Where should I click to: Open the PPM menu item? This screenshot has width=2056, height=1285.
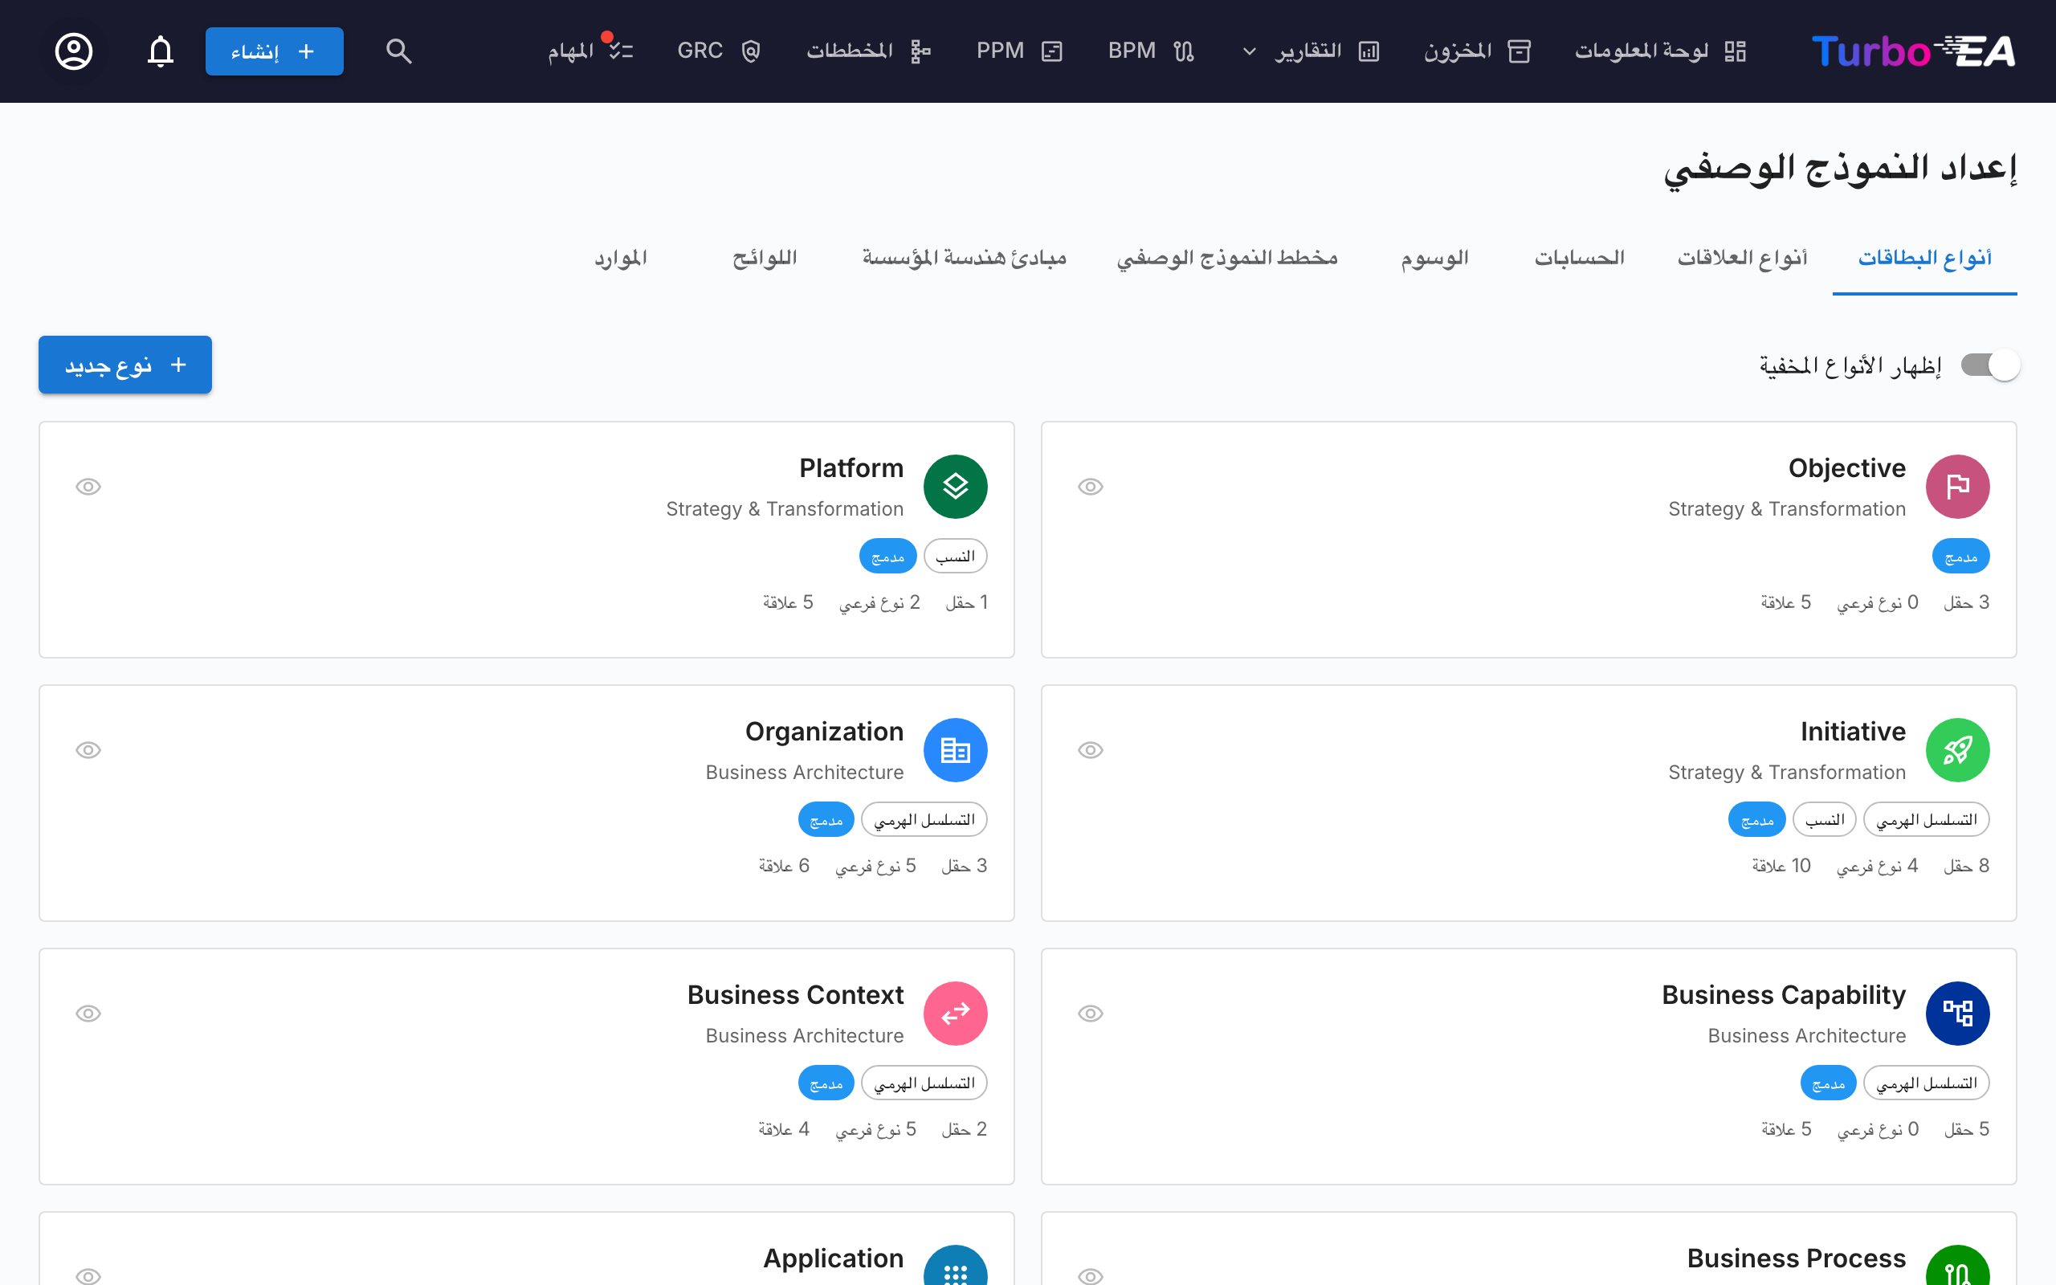(x=1019, y=51)
